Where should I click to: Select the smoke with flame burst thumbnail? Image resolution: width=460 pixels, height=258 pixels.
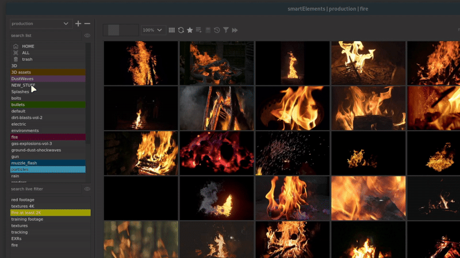pyautogui.click(x=217, y=198)
